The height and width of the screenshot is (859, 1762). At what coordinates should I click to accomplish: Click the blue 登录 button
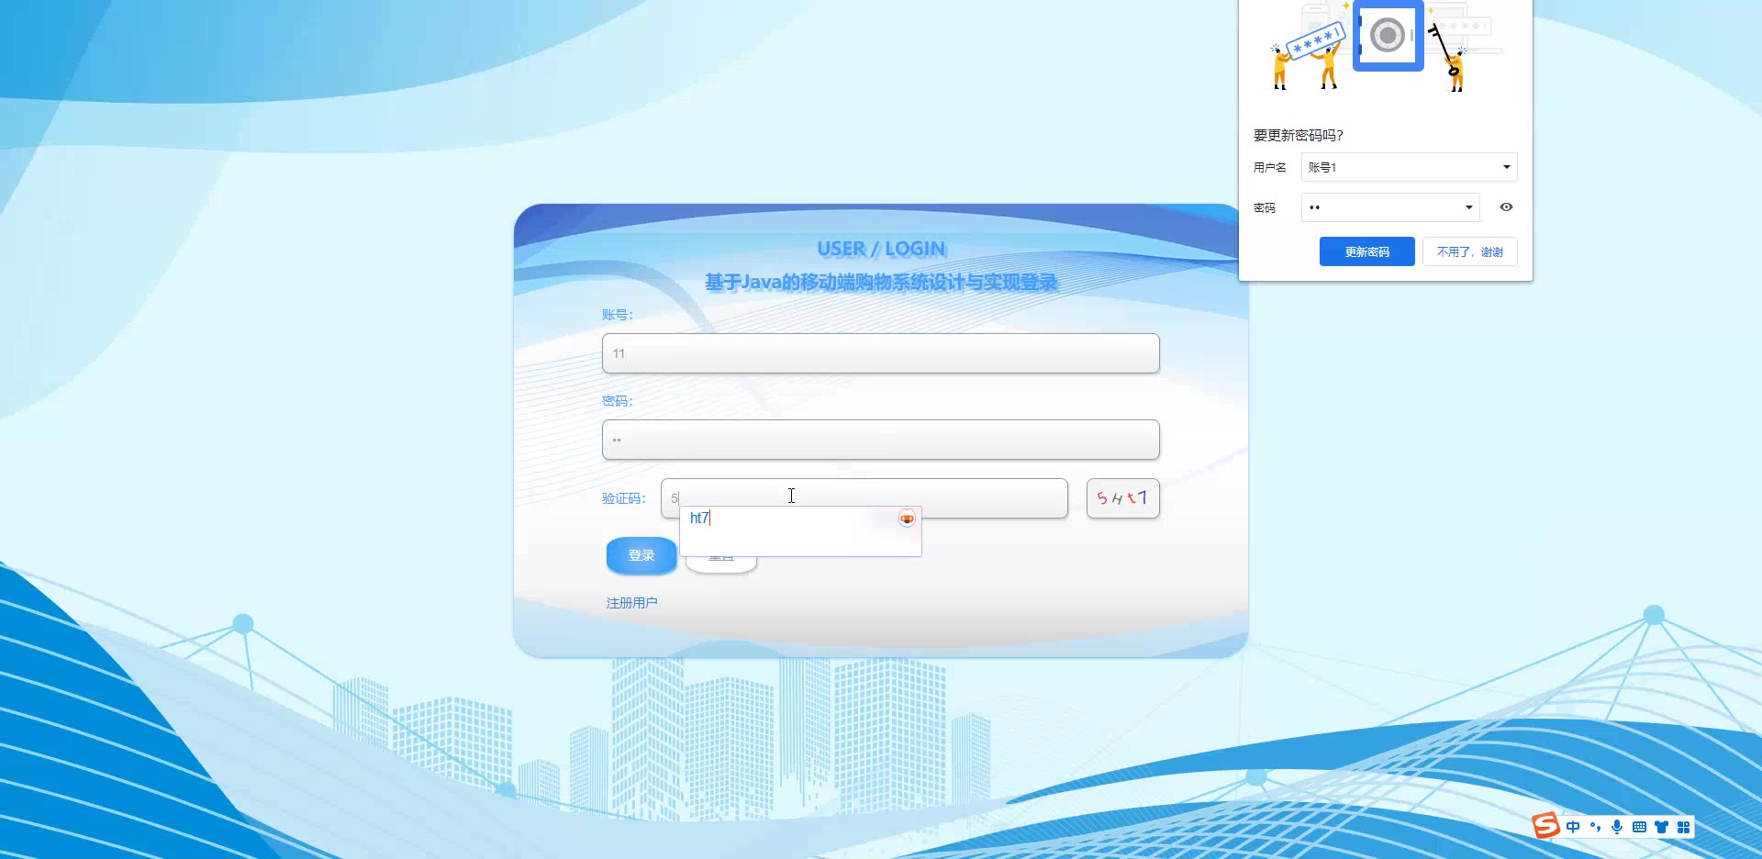click(641, 555)
